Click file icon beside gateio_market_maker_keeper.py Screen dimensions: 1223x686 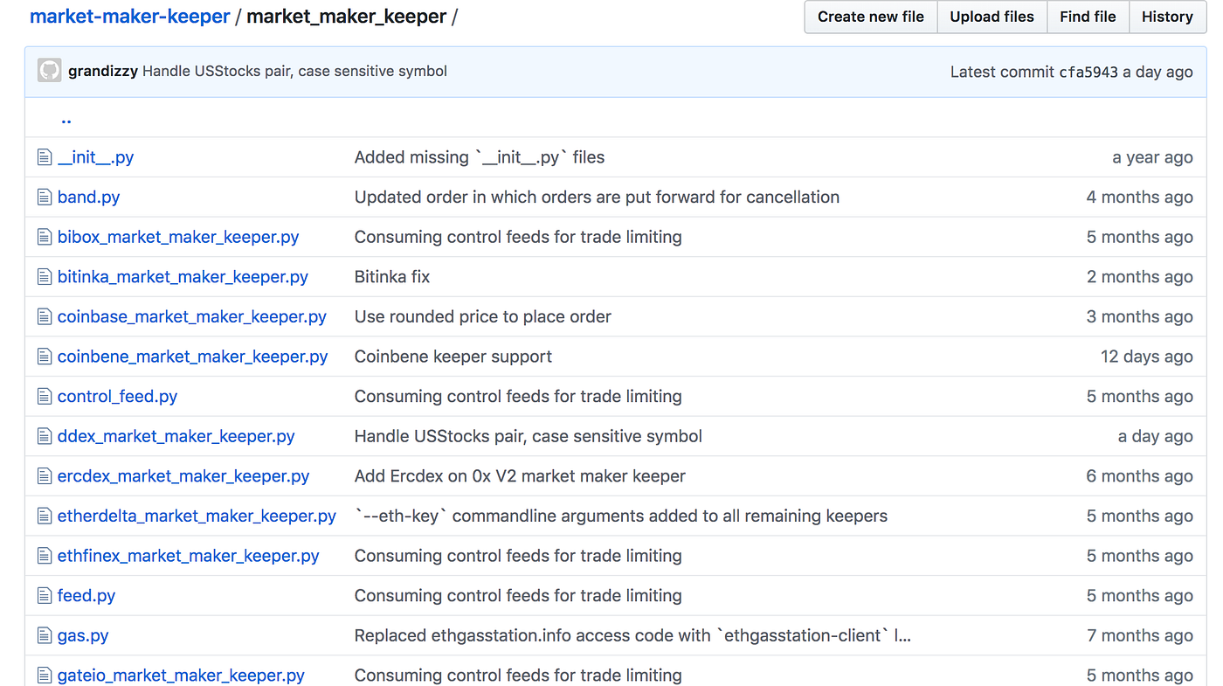[45, 676]
